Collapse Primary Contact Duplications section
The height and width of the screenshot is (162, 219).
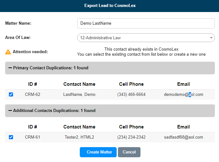(x=110, y=68)
